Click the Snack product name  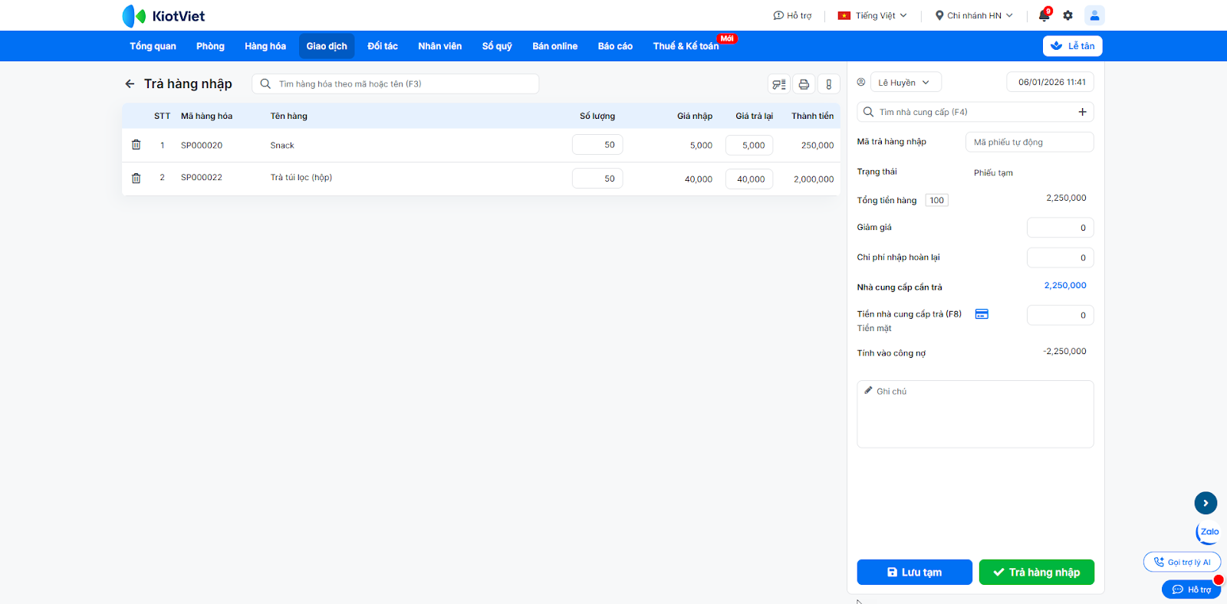click(x=282, y=146)
